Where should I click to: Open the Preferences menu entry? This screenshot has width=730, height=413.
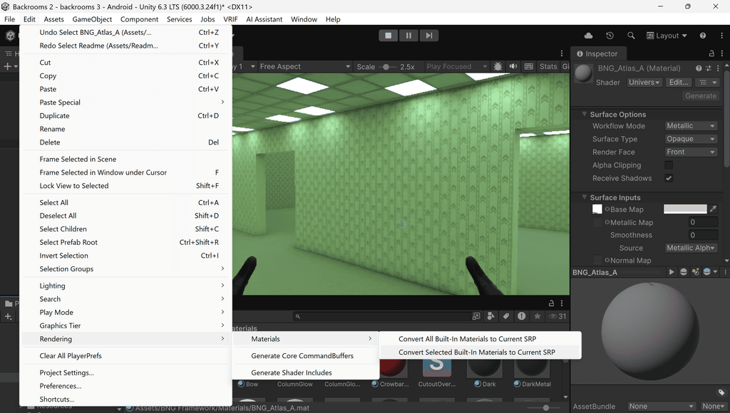click(x=125, y=386)
